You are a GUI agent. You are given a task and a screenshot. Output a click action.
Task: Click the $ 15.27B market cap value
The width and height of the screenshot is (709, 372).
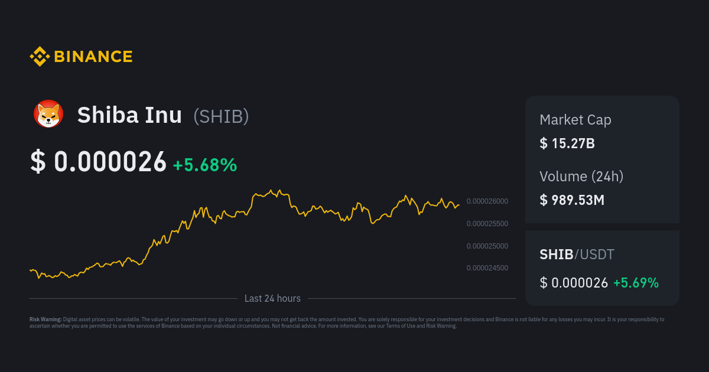[x=567, y=143]
